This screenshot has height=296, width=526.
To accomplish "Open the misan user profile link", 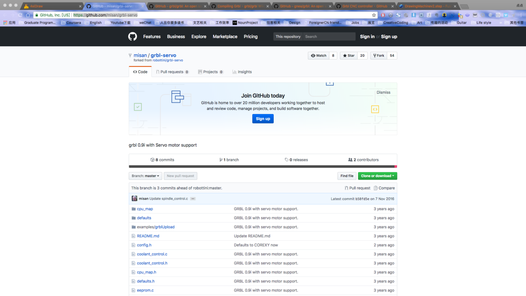I will (x=140, y=55).
